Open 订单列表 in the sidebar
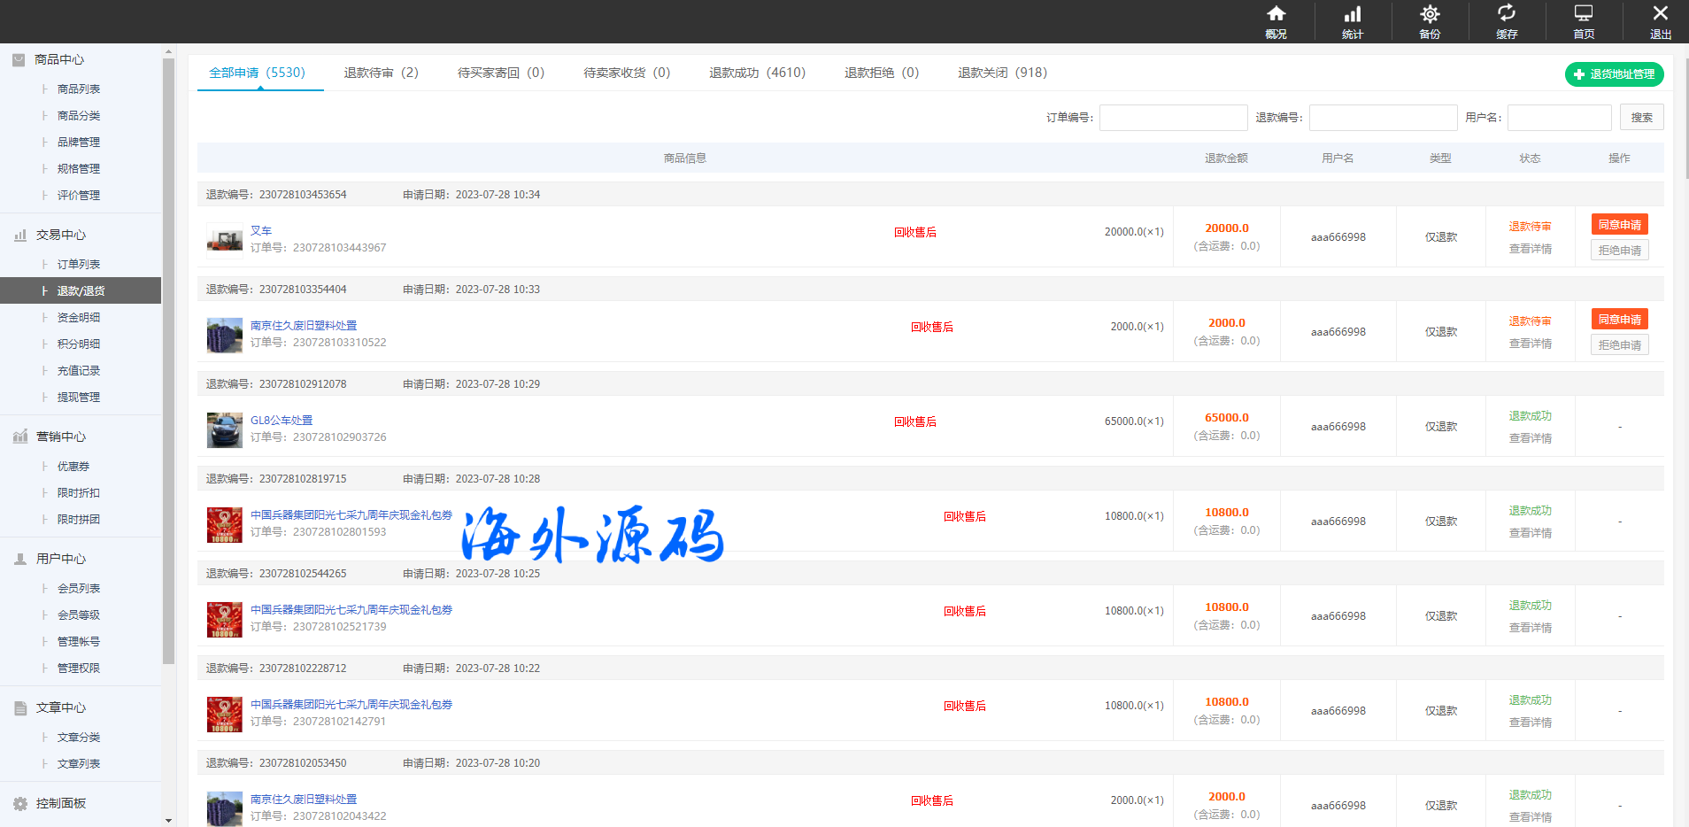Screen dimensions: 1689x827 79,264
